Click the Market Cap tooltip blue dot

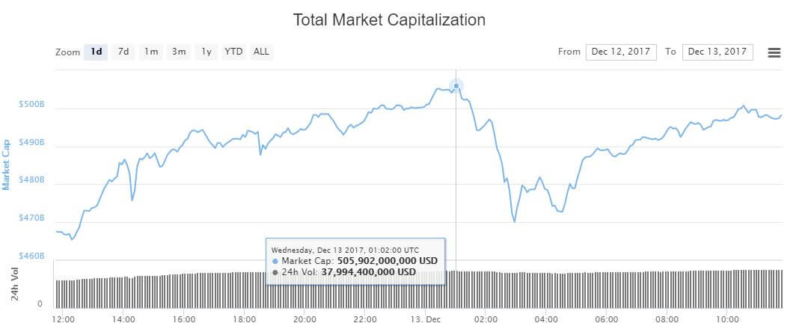pos(275,261)
